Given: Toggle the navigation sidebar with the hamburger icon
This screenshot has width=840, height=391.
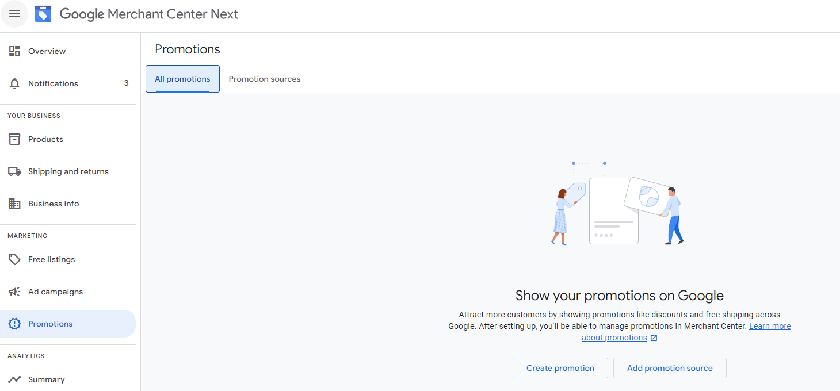Looking at the screenshot, I should tap(14, 13).
